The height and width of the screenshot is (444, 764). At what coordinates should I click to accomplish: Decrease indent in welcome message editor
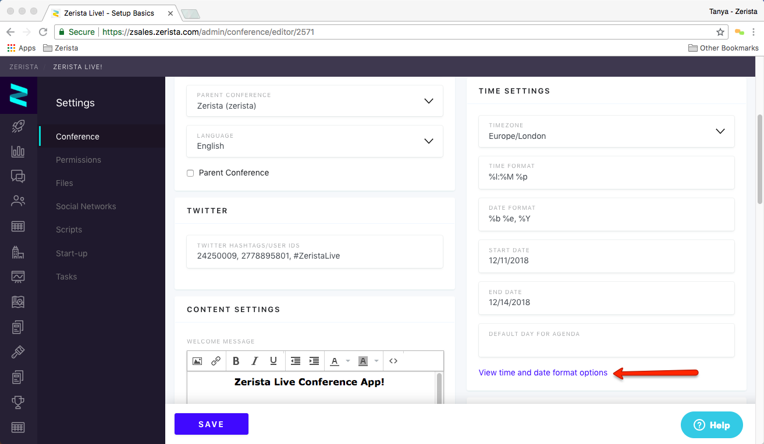(x=296, y=361)
